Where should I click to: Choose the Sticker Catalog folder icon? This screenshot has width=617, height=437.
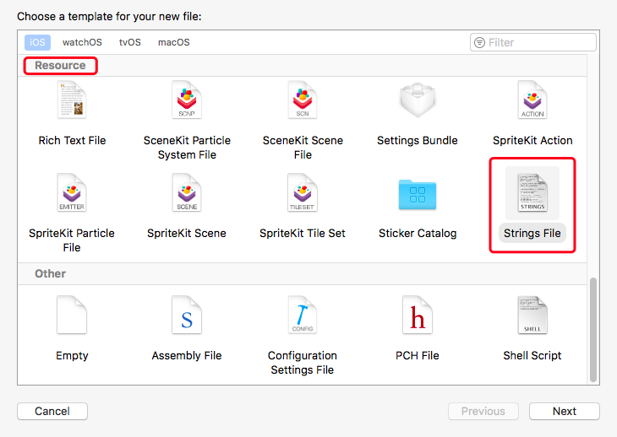(418, 193)
